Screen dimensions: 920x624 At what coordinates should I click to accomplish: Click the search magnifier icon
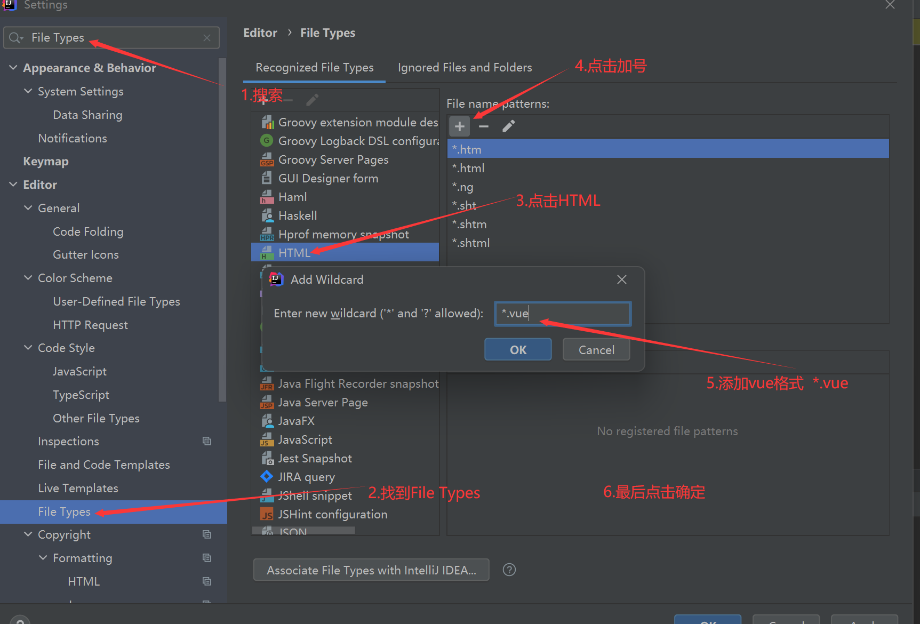(14, 38)
